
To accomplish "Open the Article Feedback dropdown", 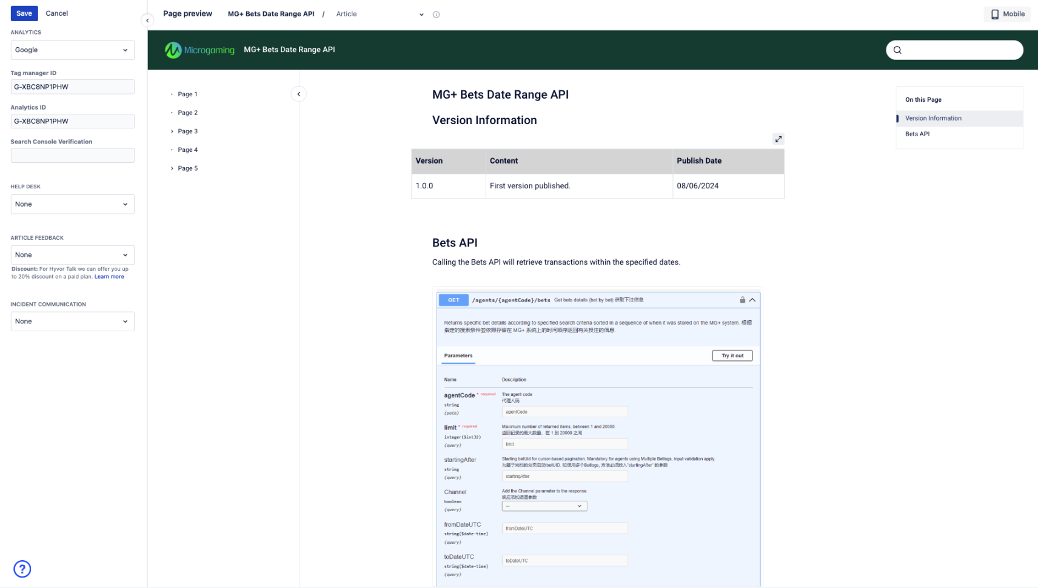I will pos(72,255).
